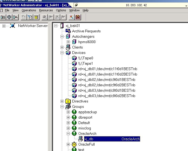
Task: Click the Autochangers library icon
Action: pos(68,36)
